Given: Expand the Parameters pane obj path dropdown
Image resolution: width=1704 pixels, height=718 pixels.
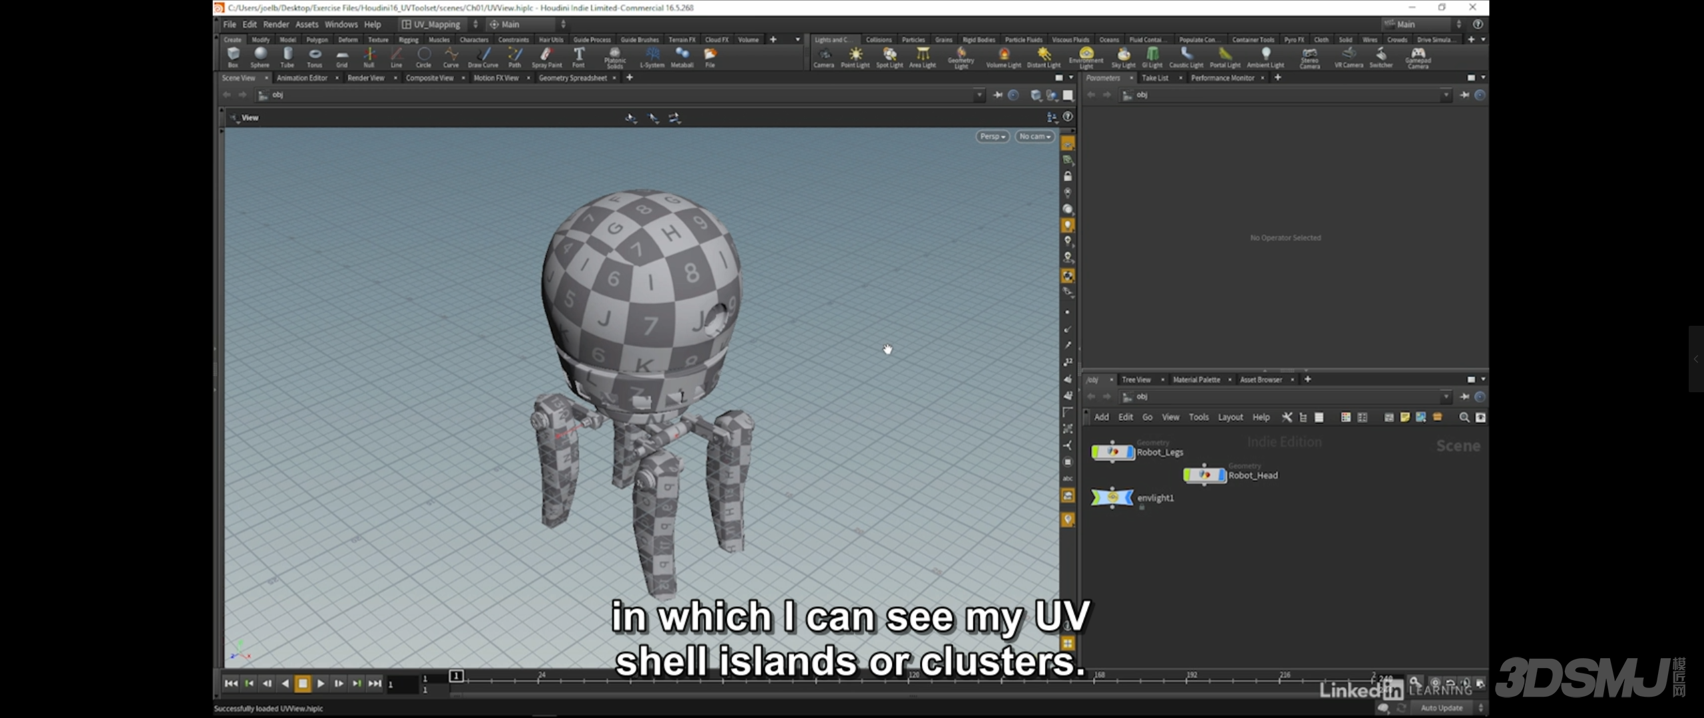Looking at the screenshot, I should pos(1446,95).
